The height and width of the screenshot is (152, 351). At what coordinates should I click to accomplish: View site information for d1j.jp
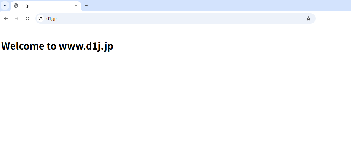(40, 18)
